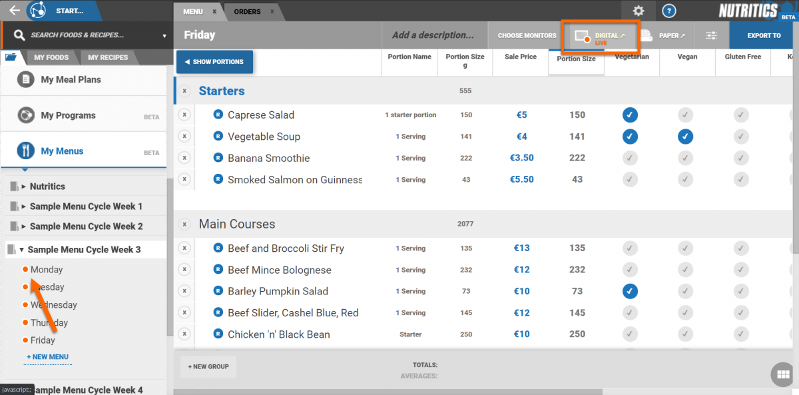Open the help question mark icon
Viewport: 799px width, 395px height.
tap(669, 11)
